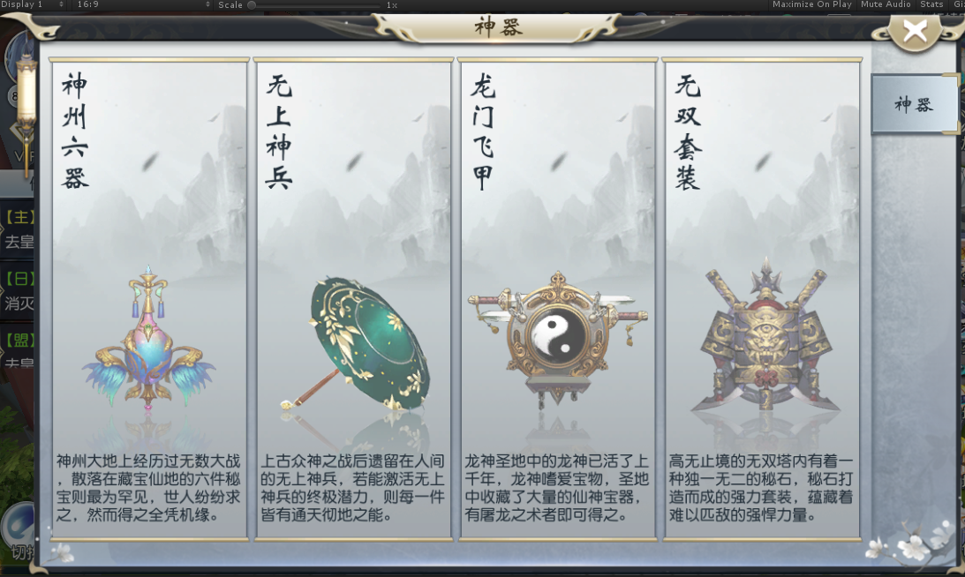The height and width of the screenshot is (577, 965).
Task: Click the Scale slider handle
Action: pyautogui.click(x=251, y=5)
